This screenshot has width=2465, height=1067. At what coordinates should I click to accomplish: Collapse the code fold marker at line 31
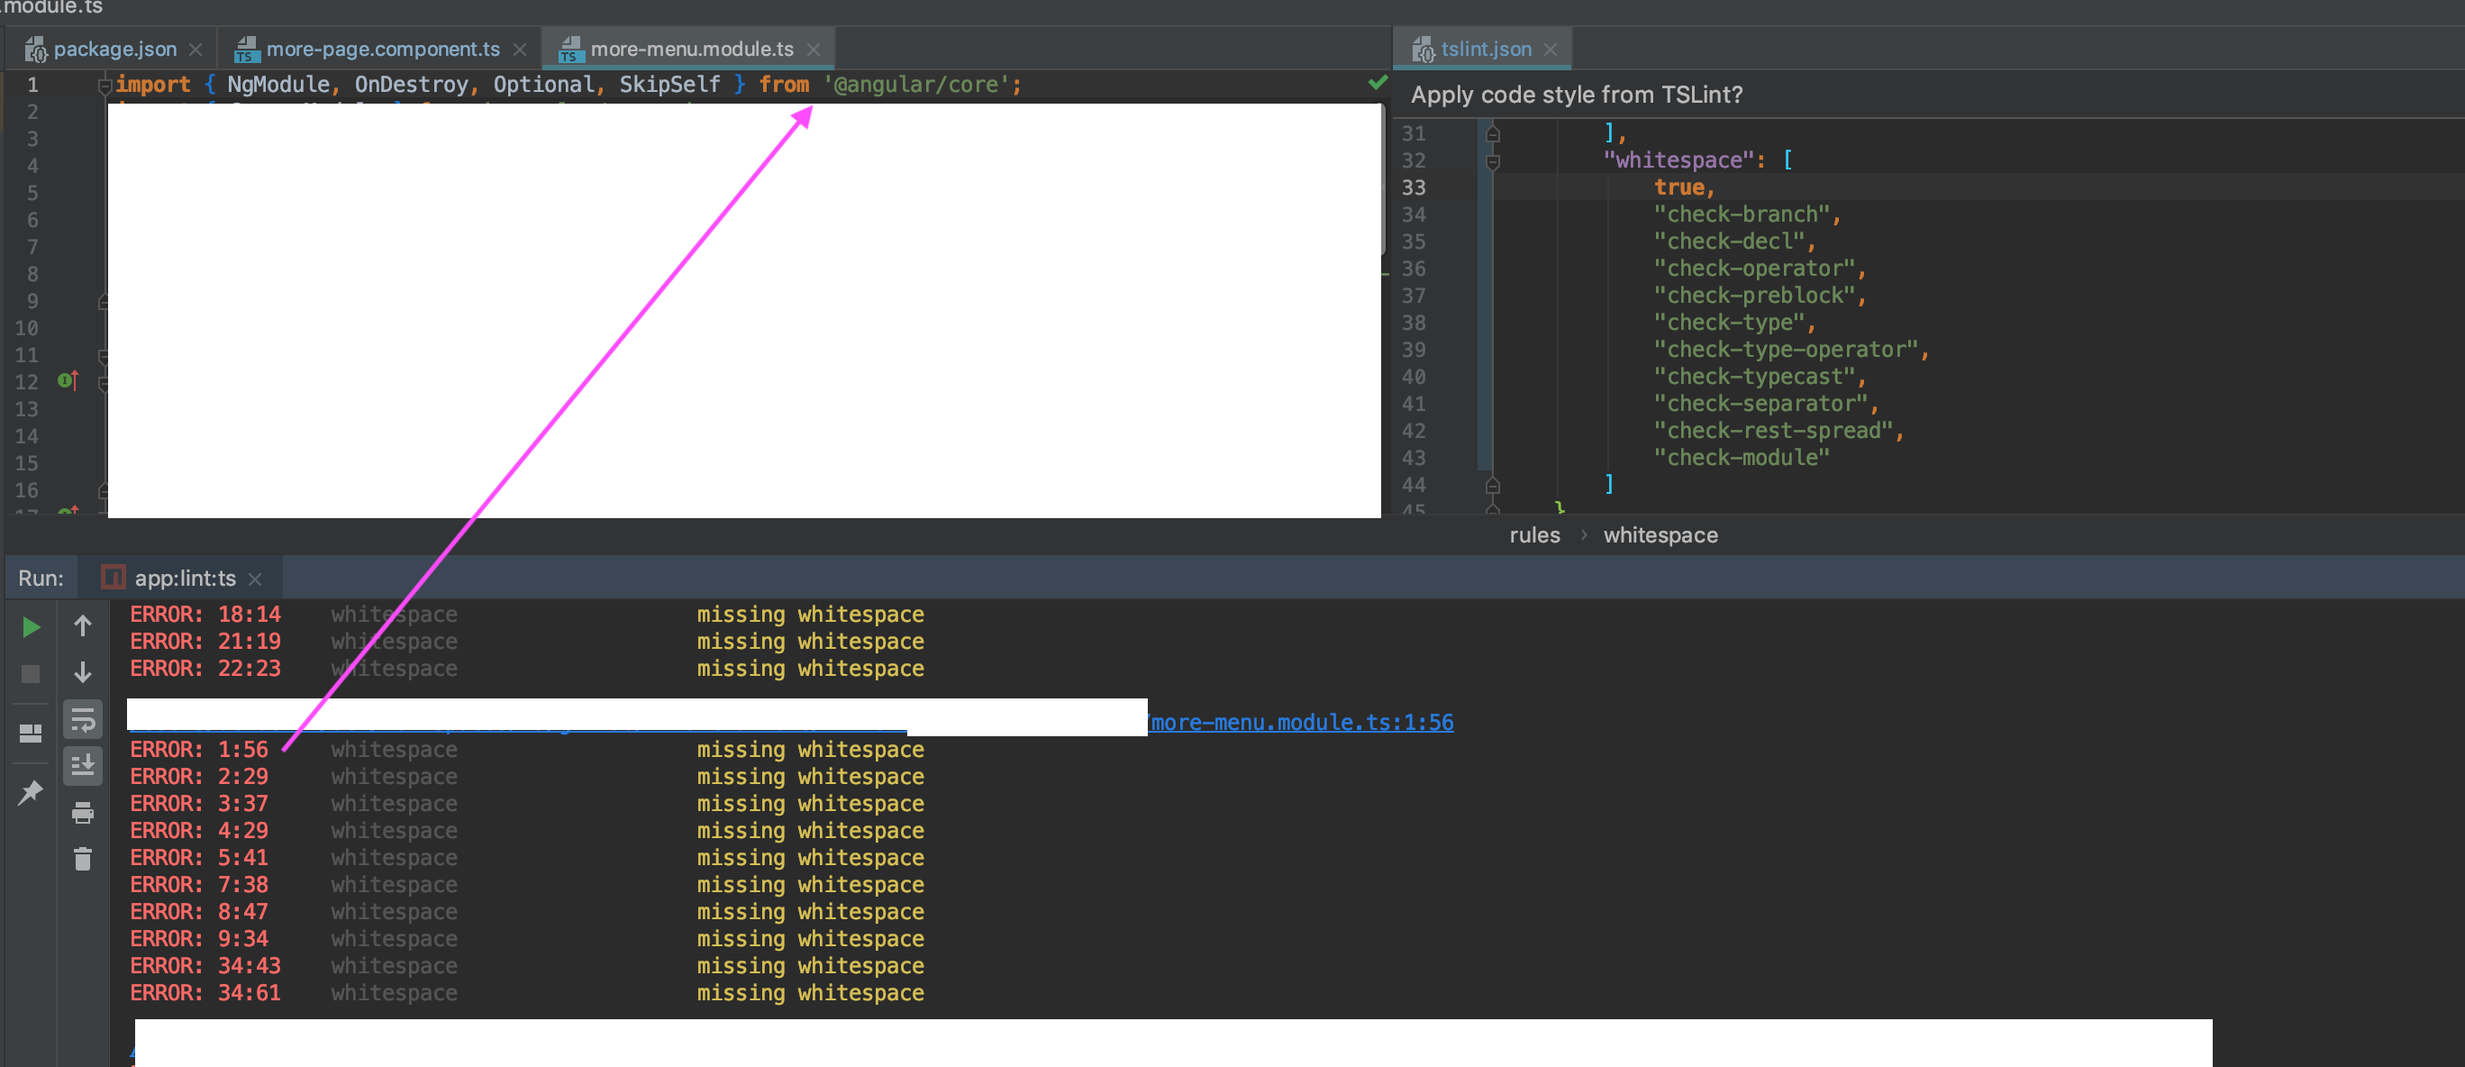(1494, 134)
